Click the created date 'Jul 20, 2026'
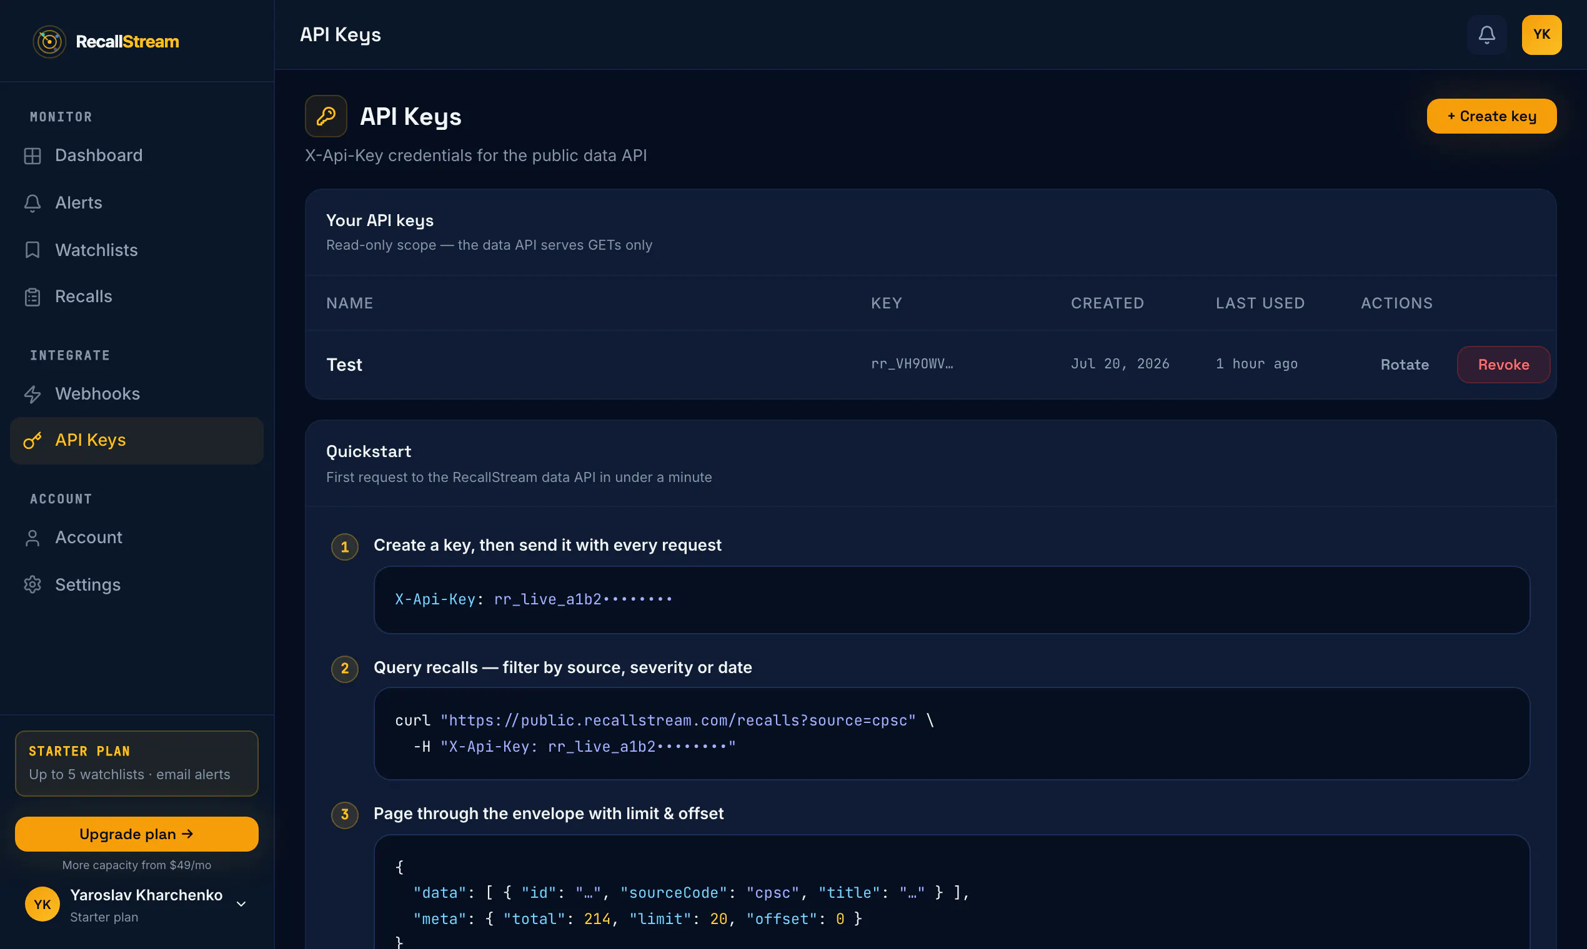 coord(1120,364)
